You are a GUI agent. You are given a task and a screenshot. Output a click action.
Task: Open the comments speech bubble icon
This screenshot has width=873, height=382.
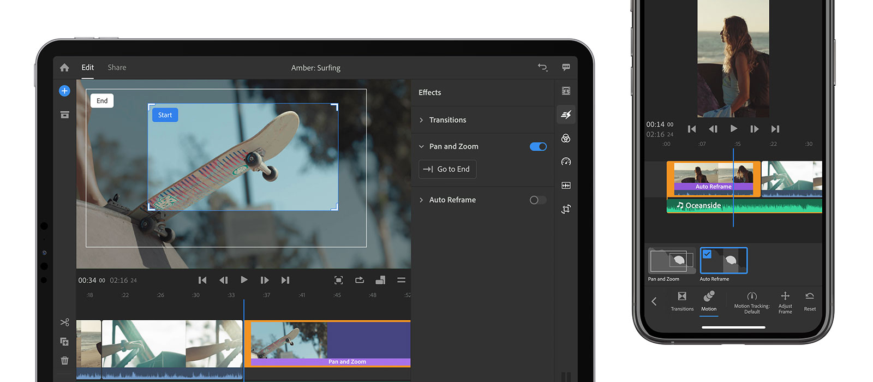click(x=566, y=67)
